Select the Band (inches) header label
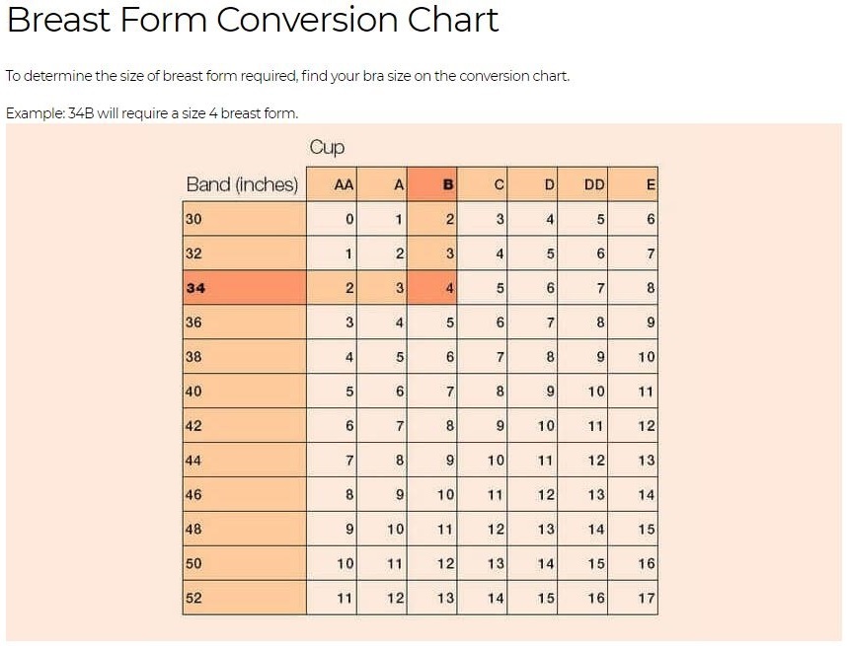This screenshot has width=847, height=646. click(242, 184)
